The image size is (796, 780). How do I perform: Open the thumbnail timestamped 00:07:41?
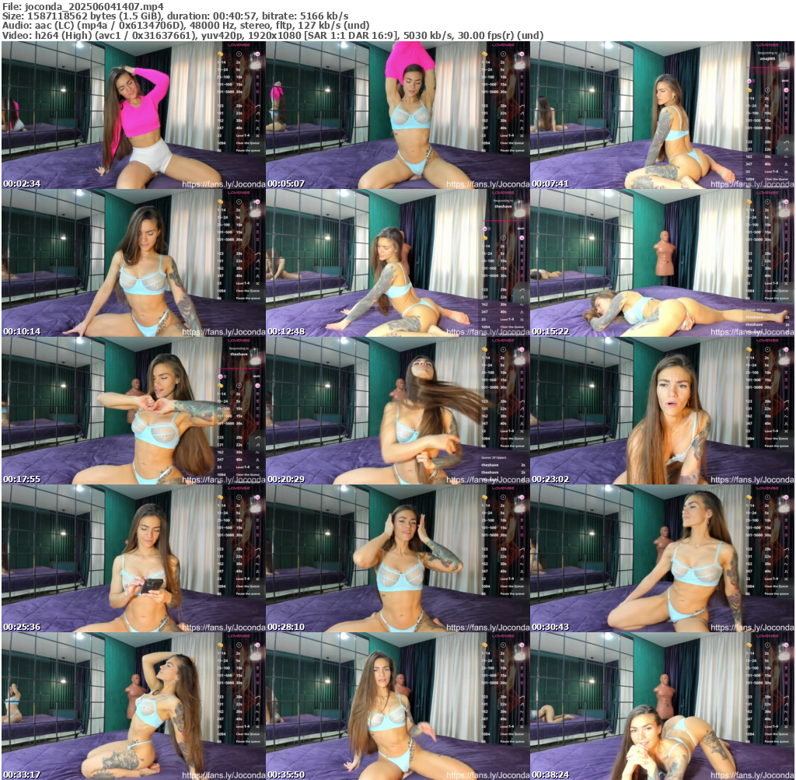(662, 115)
